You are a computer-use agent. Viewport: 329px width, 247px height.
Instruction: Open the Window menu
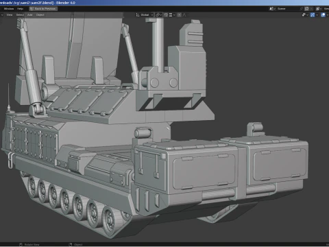tap(9, 9)
